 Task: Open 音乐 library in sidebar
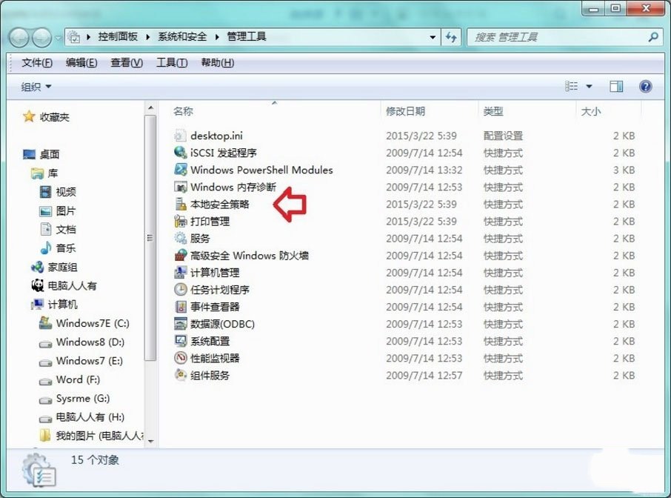[x=58, y=248]
